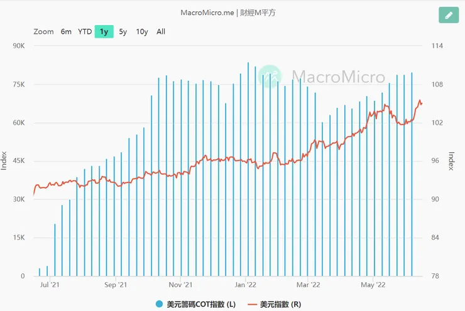This screenshot has height=311, width=465.
Task: Click the 45K left axis label
Action: (19, 161)
